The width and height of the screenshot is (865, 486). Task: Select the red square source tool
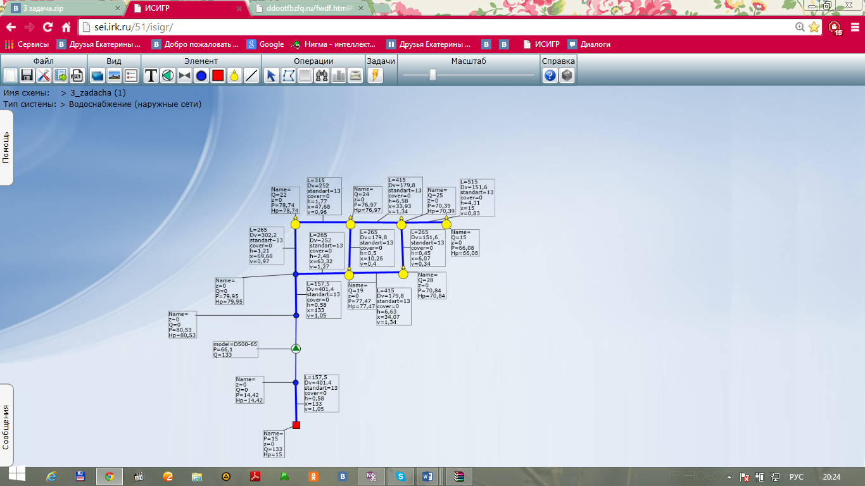(218, 76)
